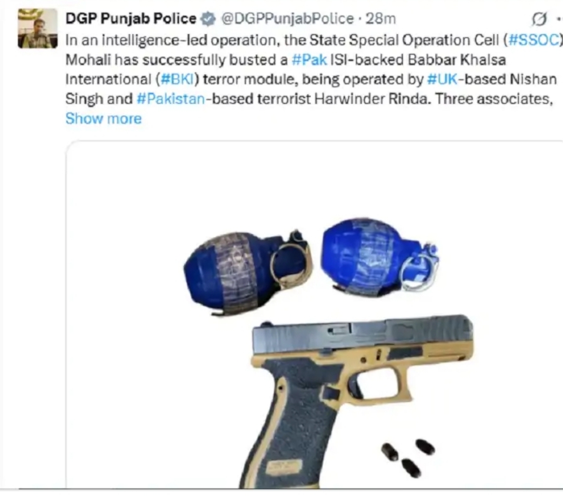Screen dimensions: 563x497
Task: Open the DGP Punjab Police profile avatar
Action: [x=37, y=29]
